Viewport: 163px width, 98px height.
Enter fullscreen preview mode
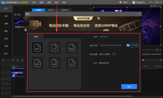tap(160, 50)
